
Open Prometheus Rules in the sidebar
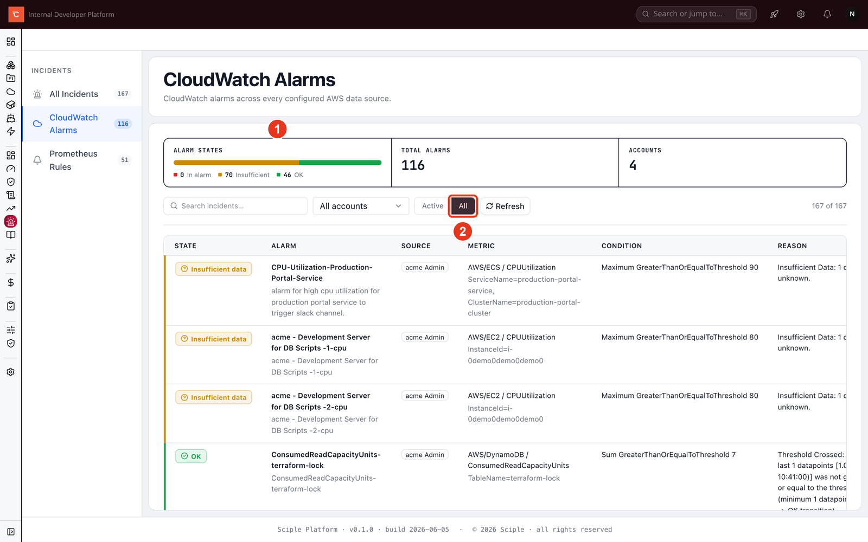82,160
